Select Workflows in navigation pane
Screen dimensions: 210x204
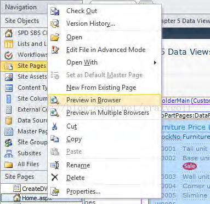click(24, 55)
